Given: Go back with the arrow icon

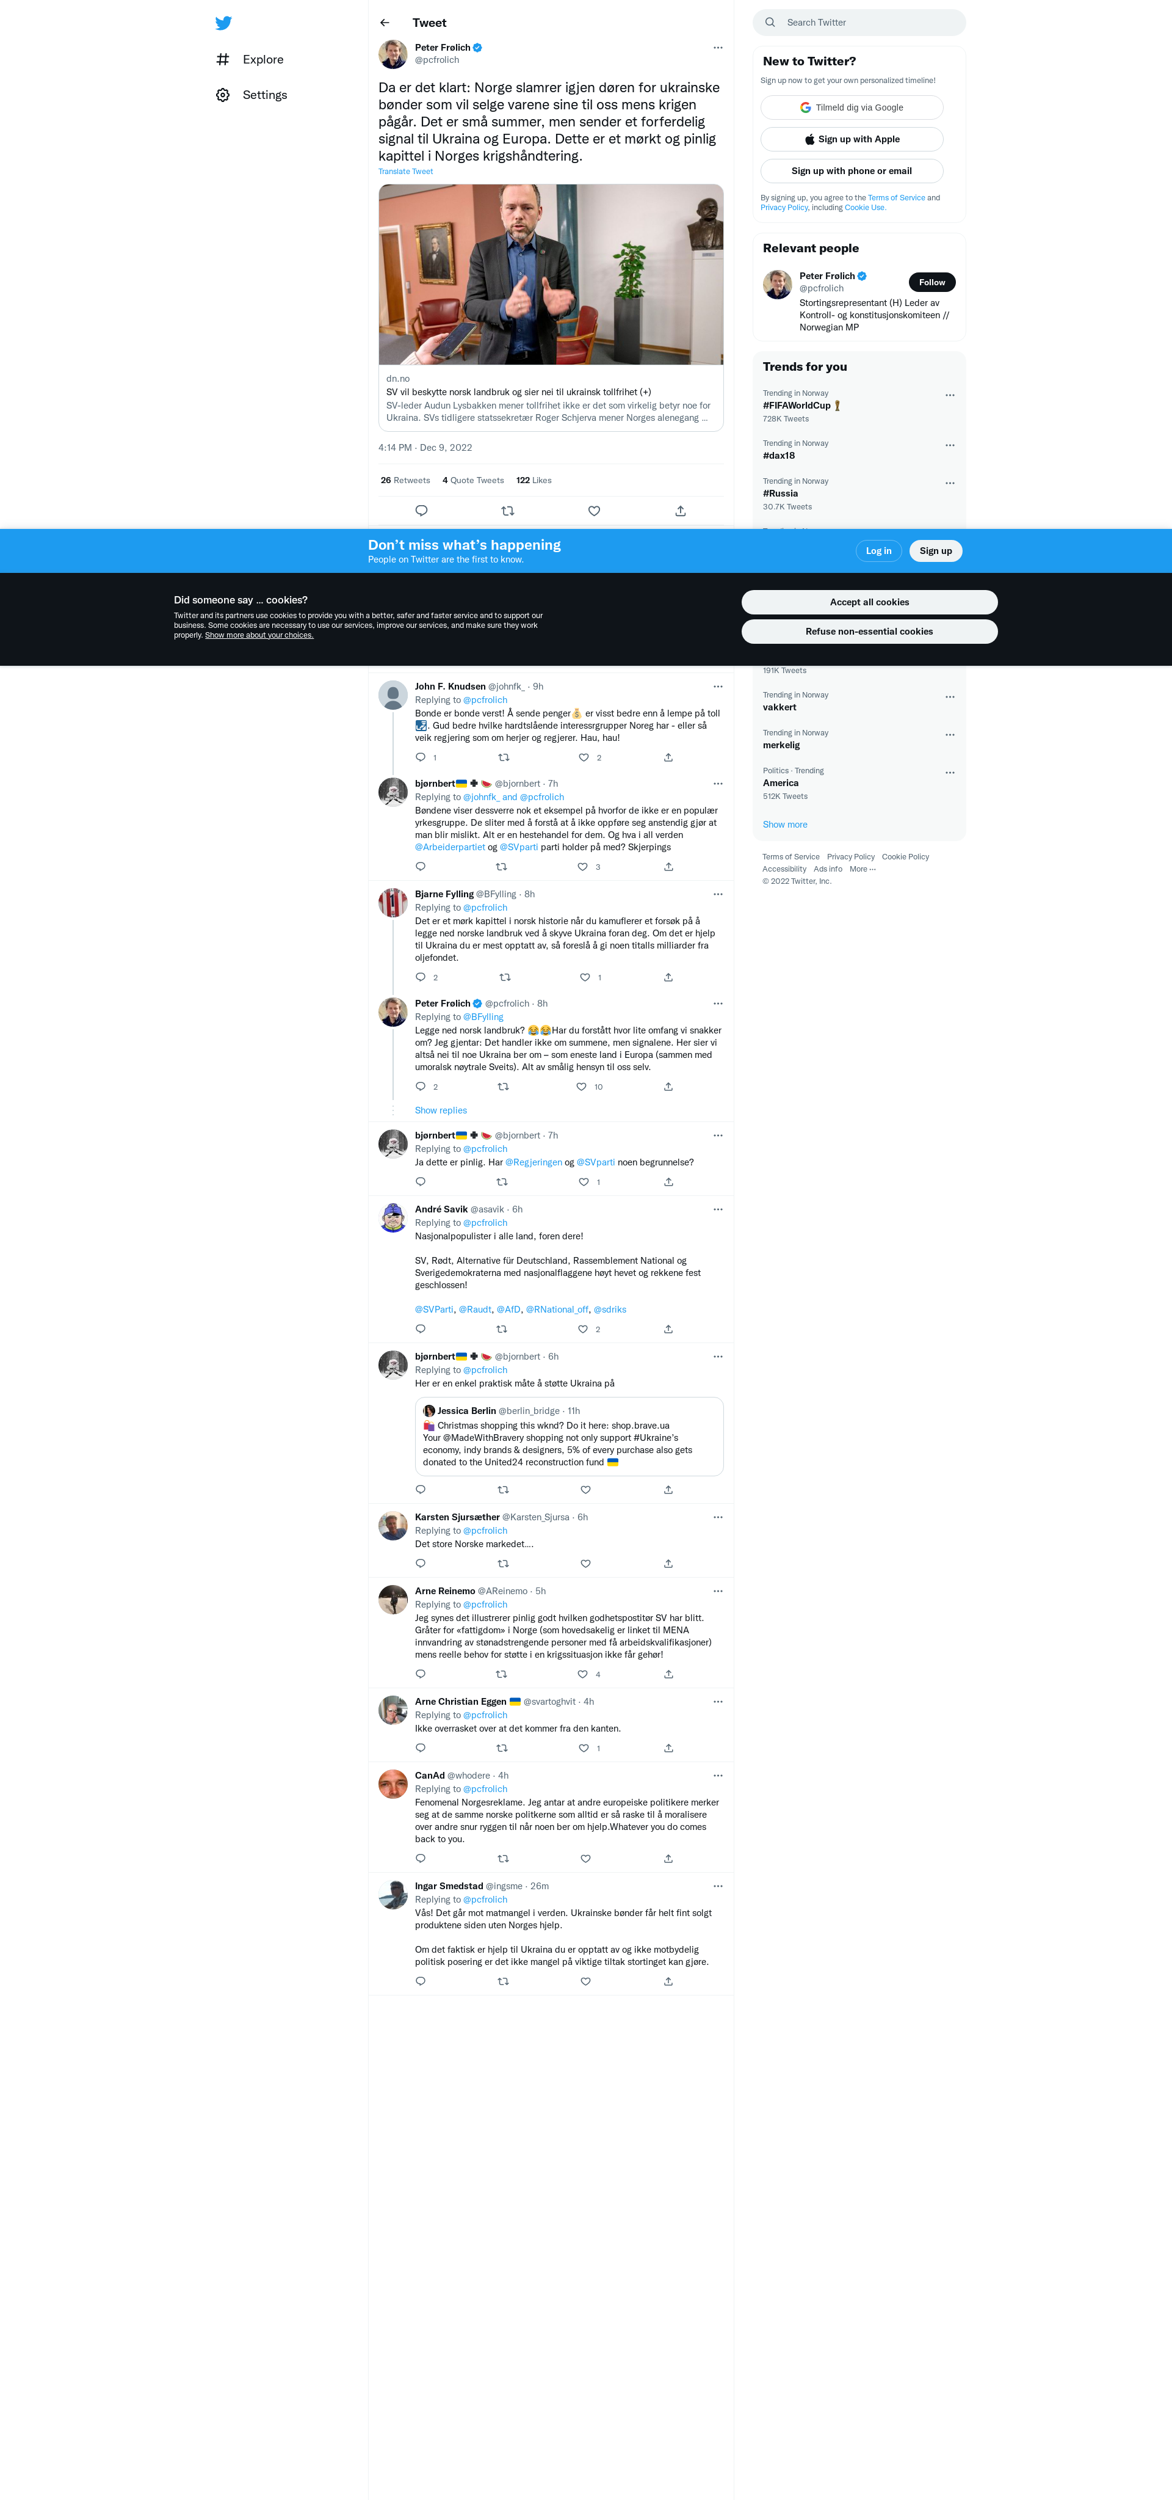Looking at the screenshot, I should pos(385,23).
